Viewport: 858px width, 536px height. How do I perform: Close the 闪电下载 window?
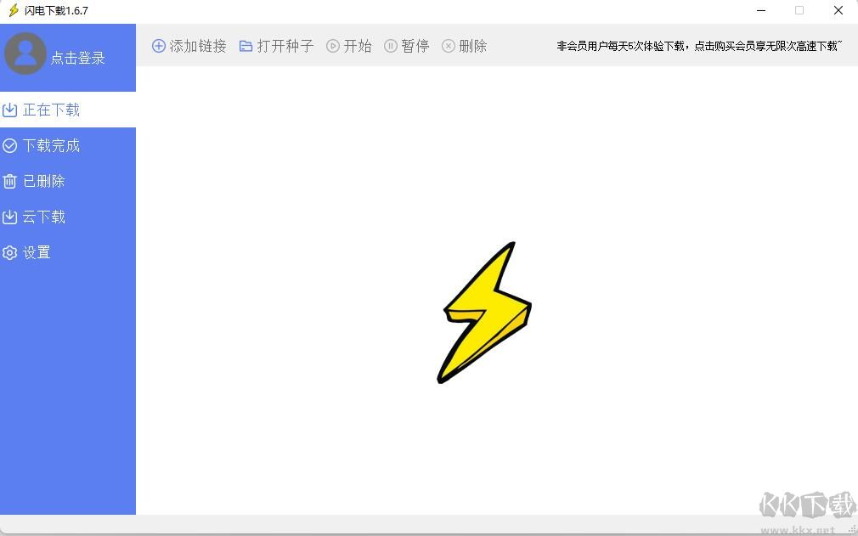pos(838,10)
